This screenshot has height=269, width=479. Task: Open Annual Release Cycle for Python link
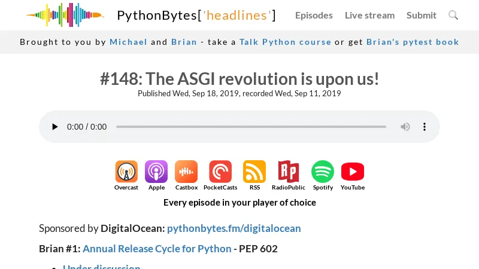click(157, 249)
